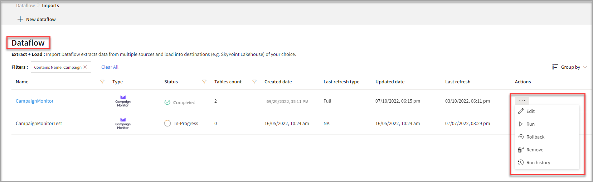This screenshot has height=182, width=593.
Task: Open Run history from the actions menu
Action: pos(538,162)
